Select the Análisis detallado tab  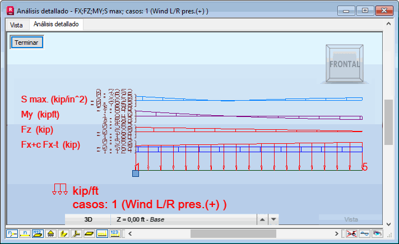(x=56, y=25)
